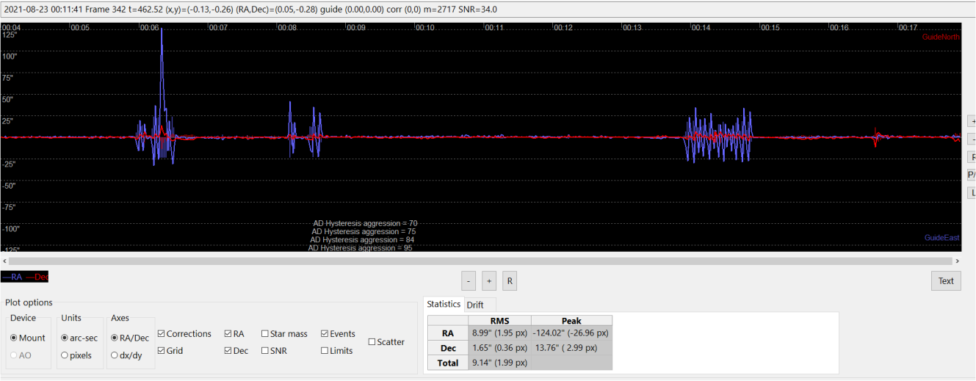976x381 pixels.
Task: Enable the Limits checkbox
Action: [336, 350]
